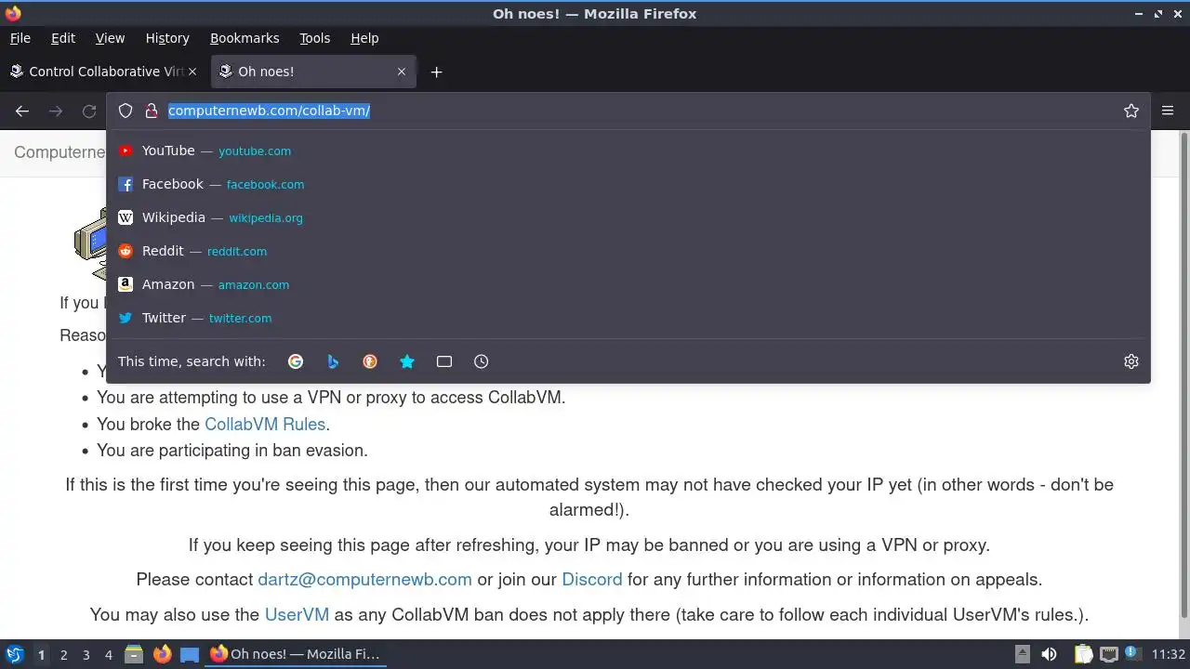Search with DuckDuckGo one-off icon
Viewport: 1190px width, 669px height.
[370, 361]
